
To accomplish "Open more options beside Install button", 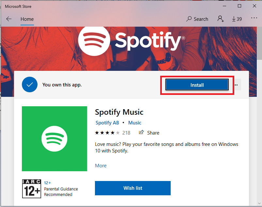I will click(x=236, y=85).
